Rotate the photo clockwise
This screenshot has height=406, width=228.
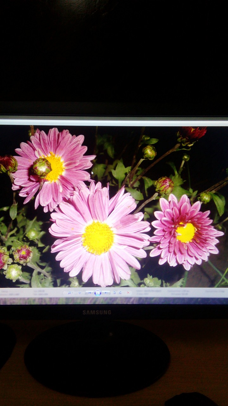pyautogui.click(x=120, y=293)
